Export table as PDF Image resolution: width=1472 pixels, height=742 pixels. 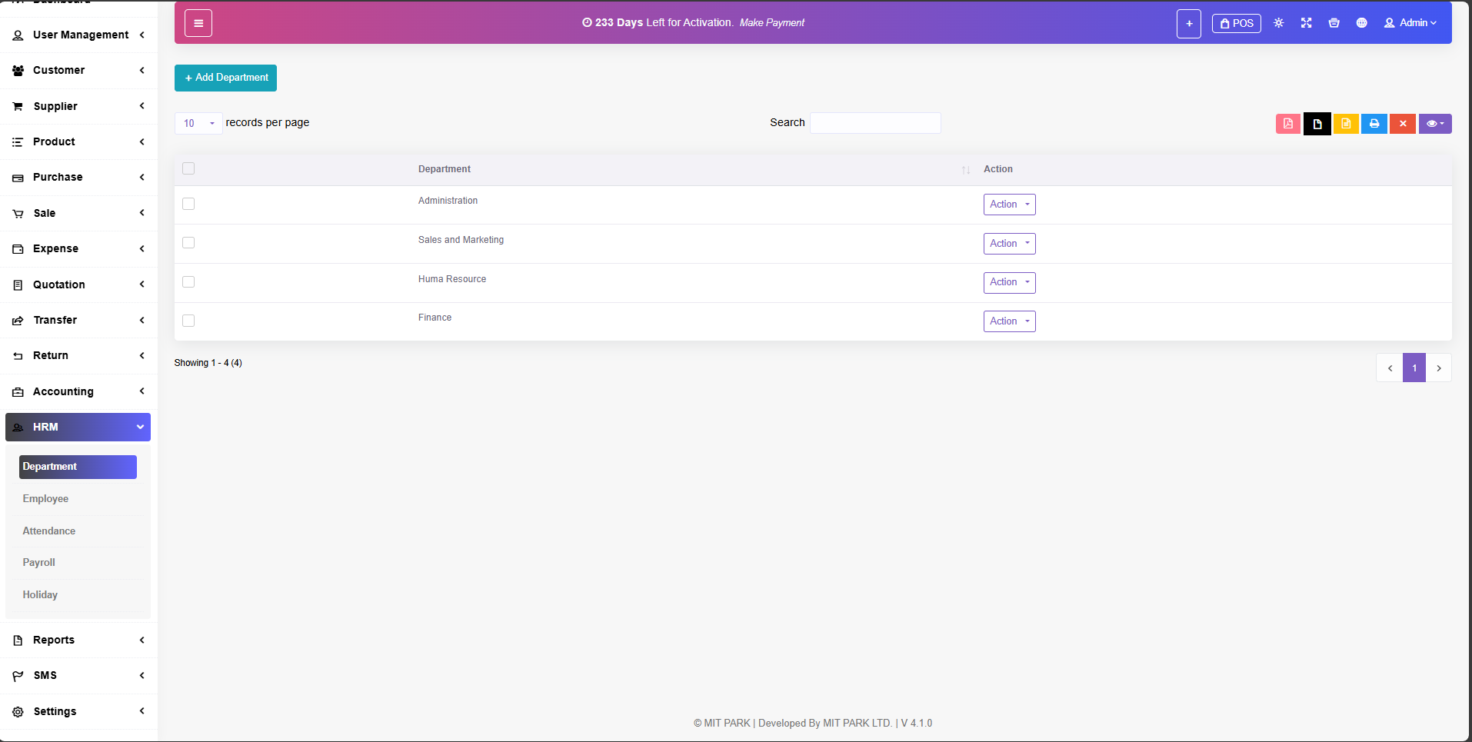(1287, 124)
